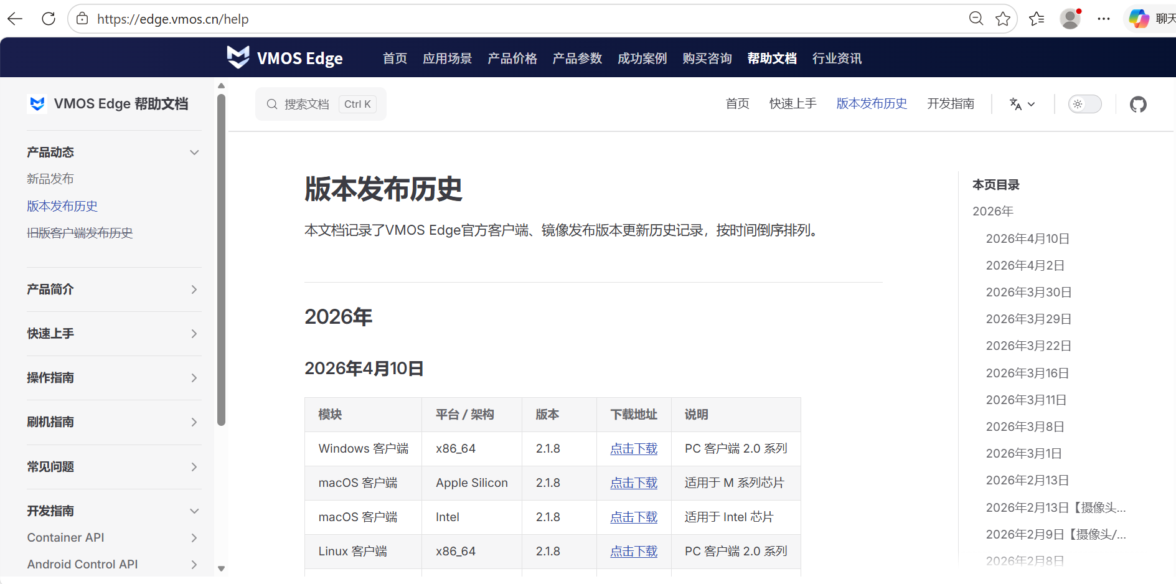Jump to 2026年2月9日【摄像头 outline entry

(x=1056, y=534)
